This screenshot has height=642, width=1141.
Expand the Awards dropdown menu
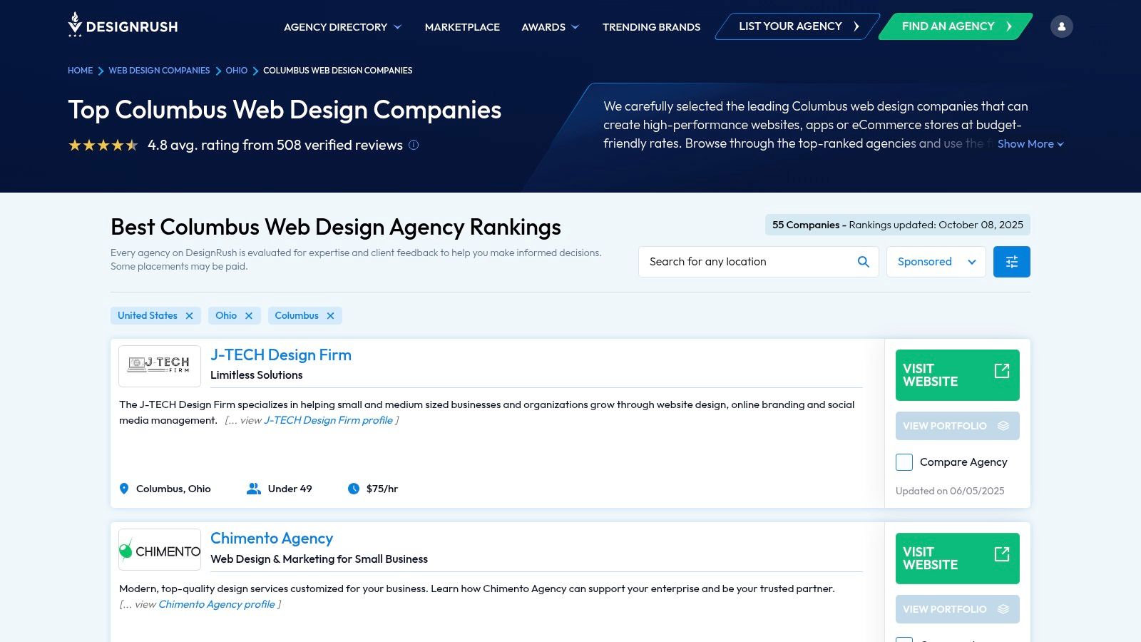tap(550, 27)
